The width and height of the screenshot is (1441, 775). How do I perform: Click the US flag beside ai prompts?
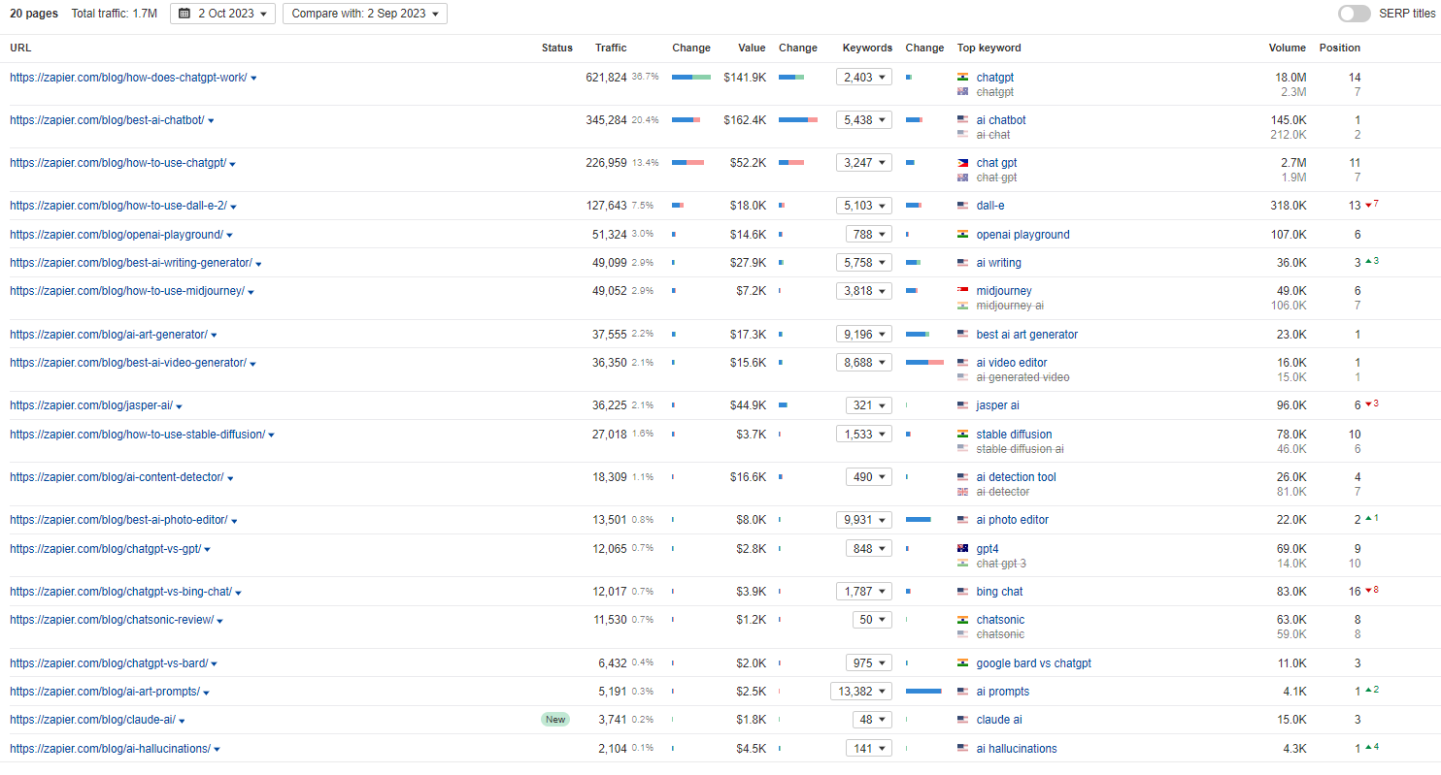(962, 692)
